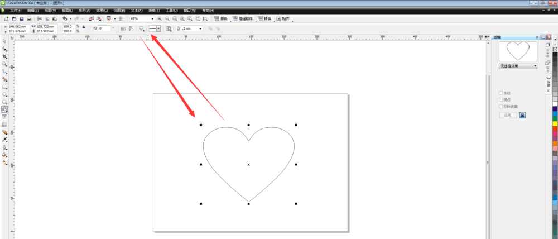This screenshot has width=558, height=239.
Task: Pick the yellow swatch in color palette
Action: (x=555, y=123)
